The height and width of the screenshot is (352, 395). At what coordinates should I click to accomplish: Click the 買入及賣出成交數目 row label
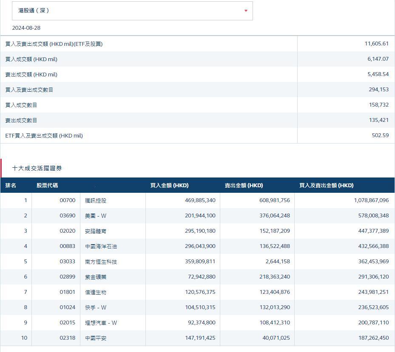click(x=29, y=90)
